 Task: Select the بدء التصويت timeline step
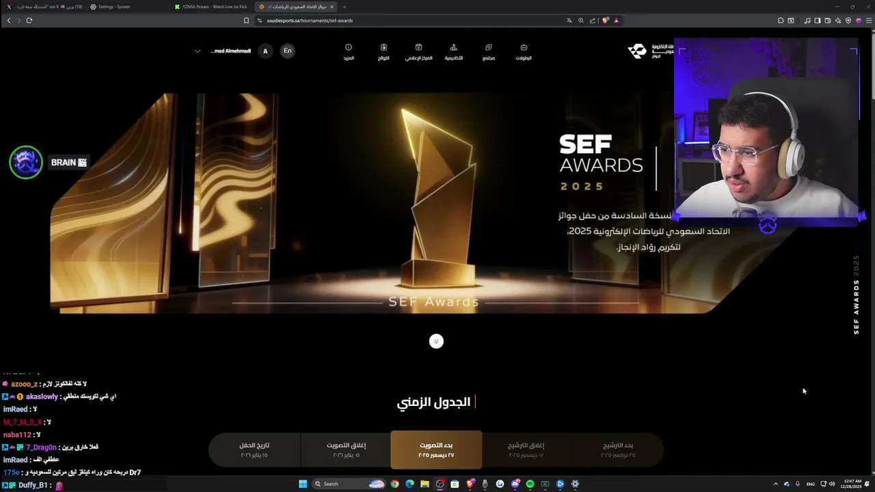click(x=436, y=450)
